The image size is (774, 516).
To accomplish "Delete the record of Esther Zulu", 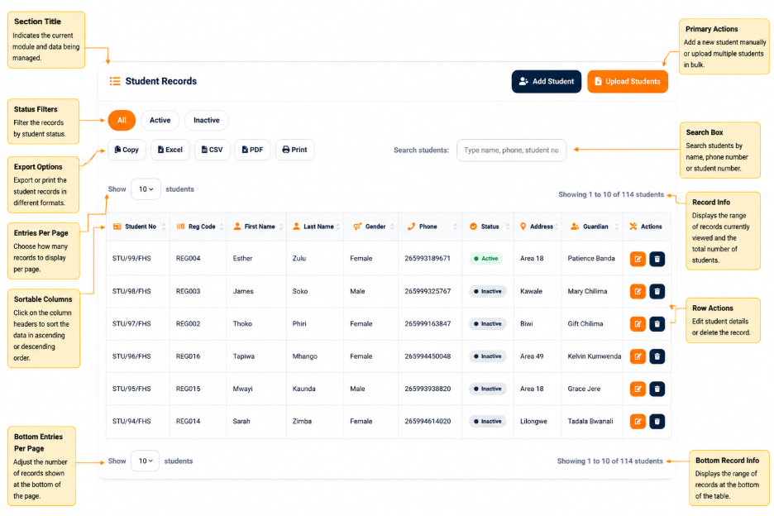I will (x=657, y=259).
